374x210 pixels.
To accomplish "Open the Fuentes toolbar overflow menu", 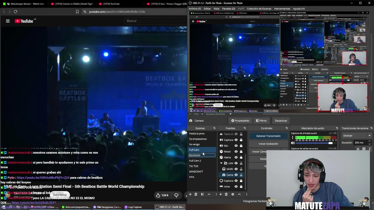I will pos(247,194).
